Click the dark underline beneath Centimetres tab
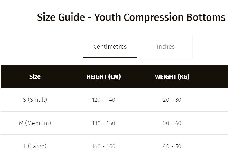228x163 pixels. 110,58
